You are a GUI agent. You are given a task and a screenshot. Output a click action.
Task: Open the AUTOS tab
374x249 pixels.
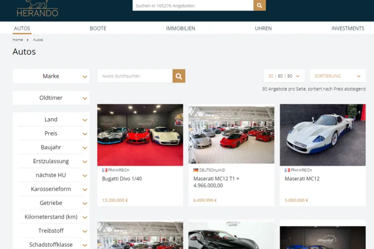[22, 28]
